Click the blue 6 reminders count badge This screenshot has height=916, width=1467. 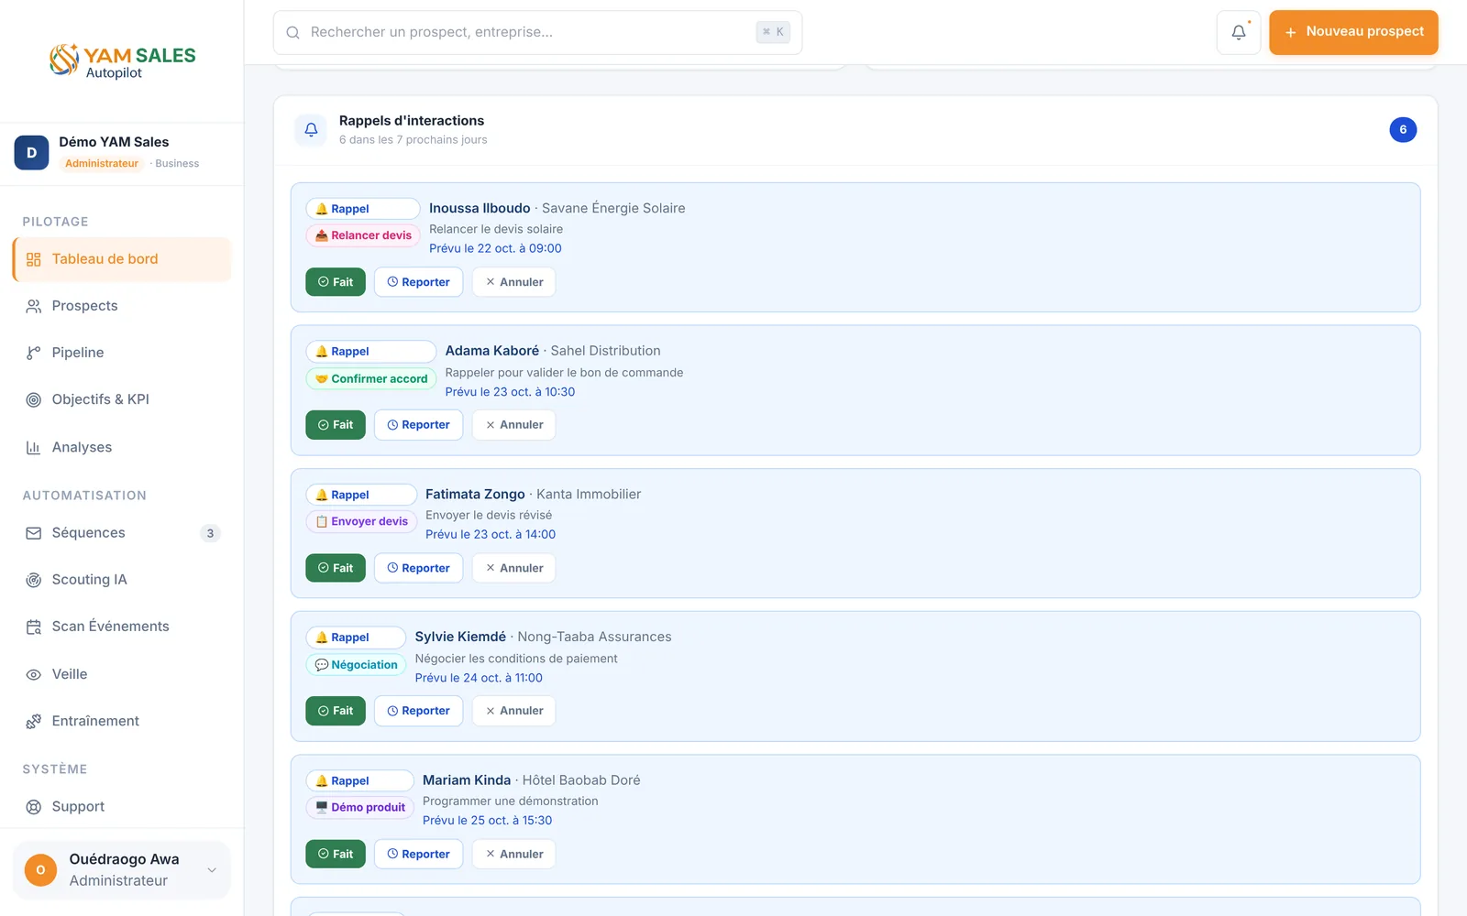coord(1403,129)
